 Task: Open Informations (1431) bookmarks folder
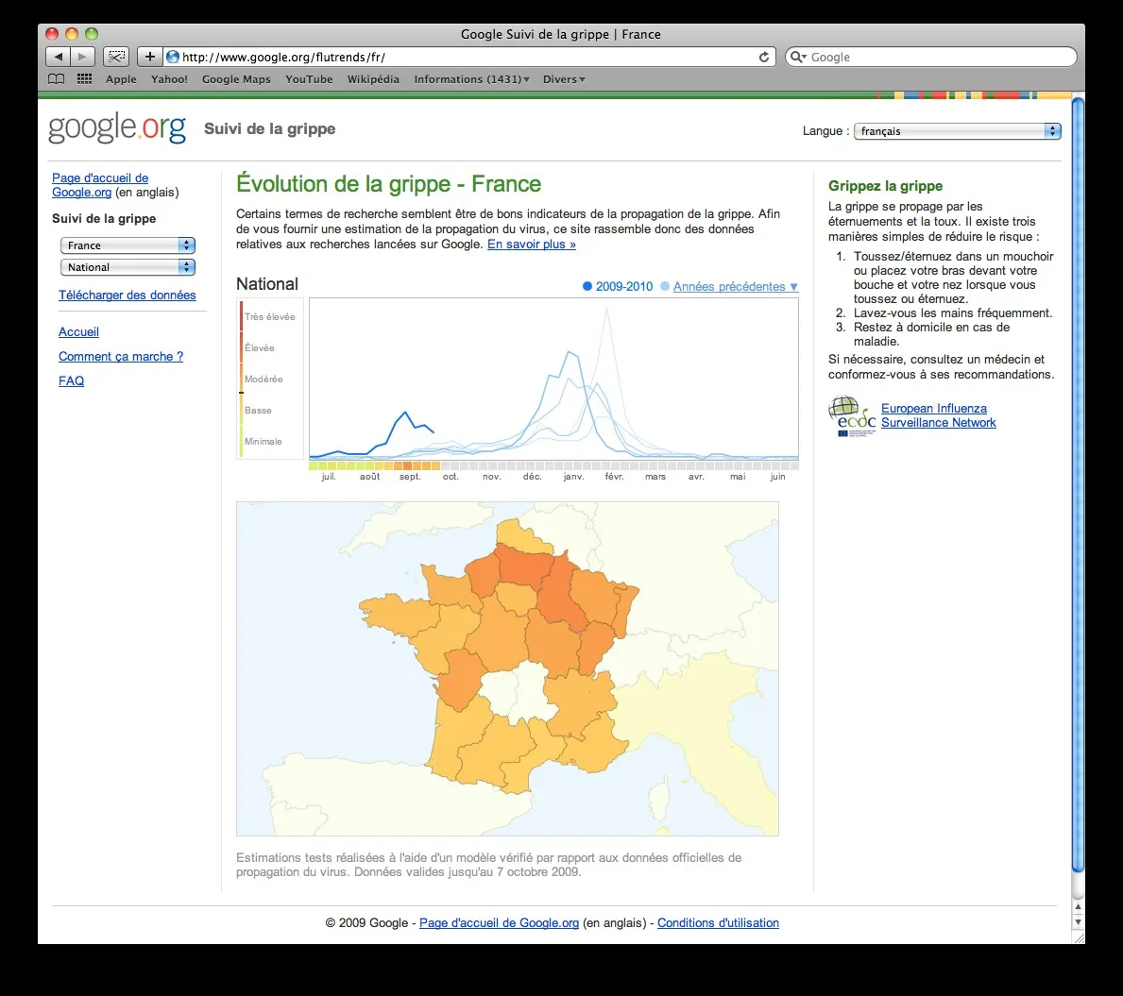(471, 78)
